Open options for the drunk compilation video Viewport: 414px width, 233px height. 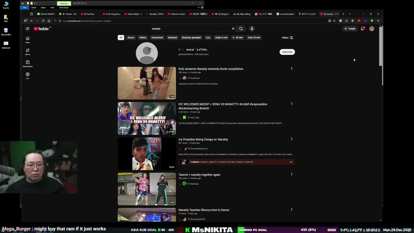click(291, 68)
